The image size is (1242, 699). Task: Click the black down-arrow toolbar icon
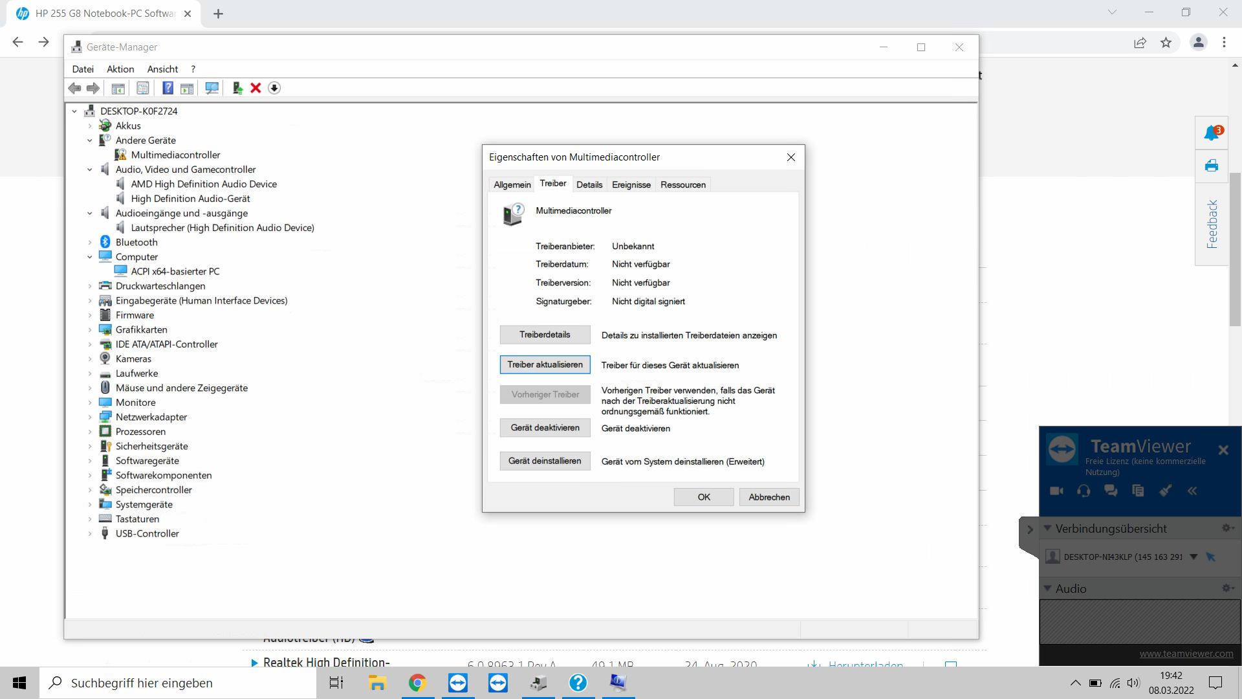pyautogui.click(x=274, y=88)
